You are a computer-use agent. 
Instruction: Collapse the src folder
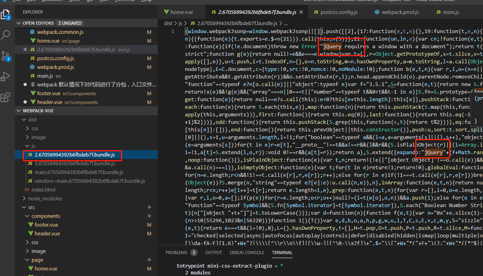[x=24, y=207]
